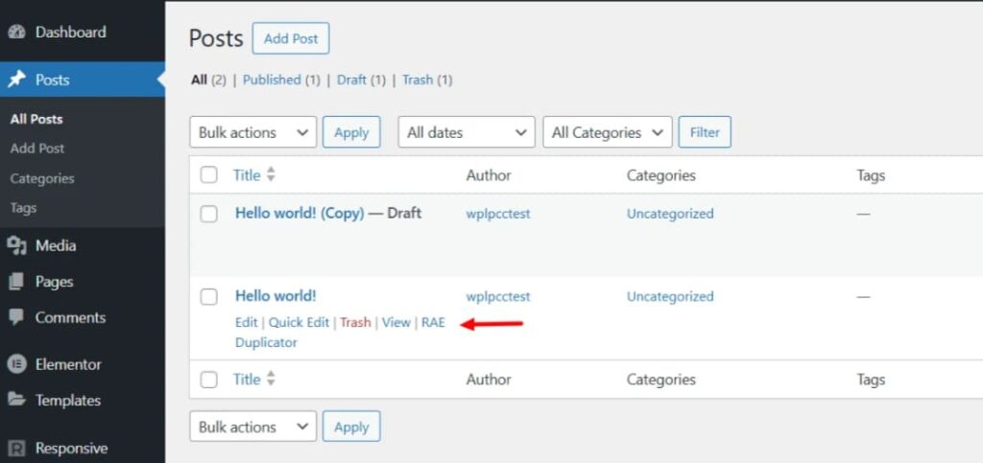The image size is (983, 463).
Task: Show All (2) posts filter
Action: (208, 80)
